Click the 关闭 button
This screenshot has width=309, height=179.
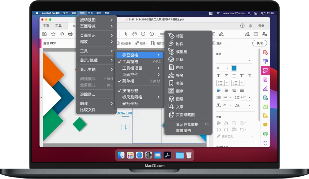coord(259,43)
